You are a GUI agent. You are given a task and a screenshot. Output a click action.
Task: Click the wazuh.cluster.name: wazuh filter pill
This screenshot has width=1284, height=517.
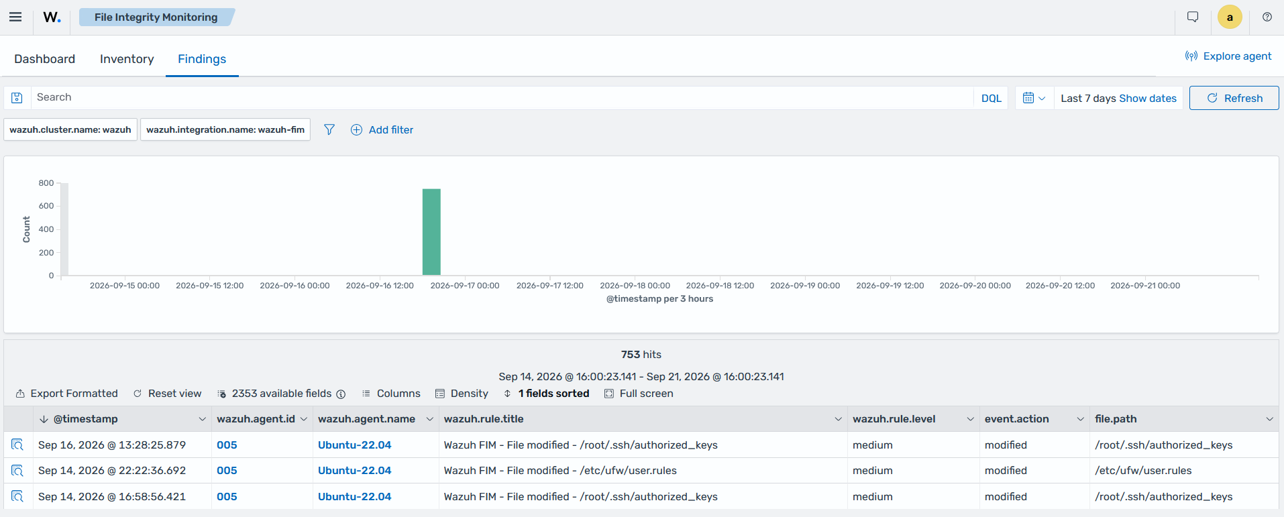pos(70,129)
